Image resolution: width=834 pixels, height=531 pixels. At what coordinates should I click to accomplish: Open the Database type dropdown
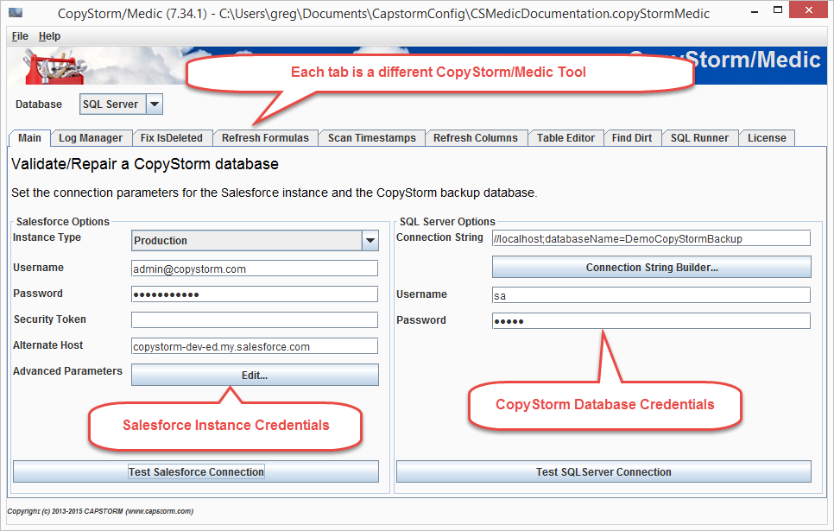(154, 104)
